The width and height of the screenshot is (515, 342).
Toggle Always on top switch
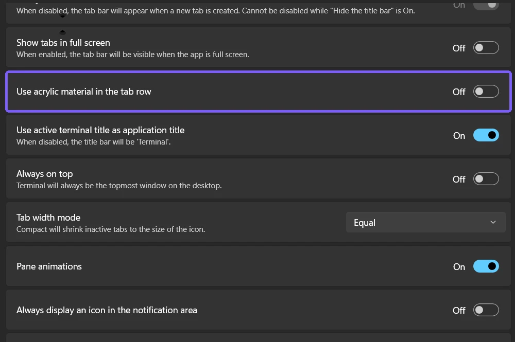click(486, 179)
